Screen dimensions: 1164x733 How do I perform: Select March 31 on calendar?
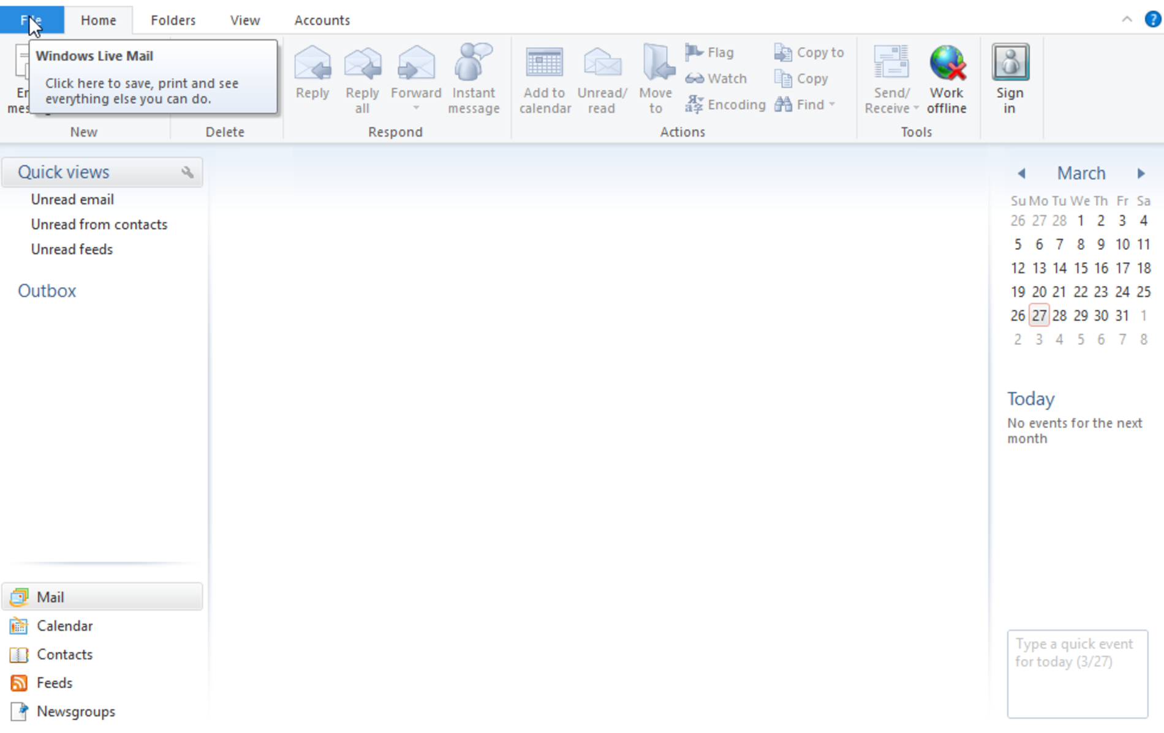coord(1122,315)
